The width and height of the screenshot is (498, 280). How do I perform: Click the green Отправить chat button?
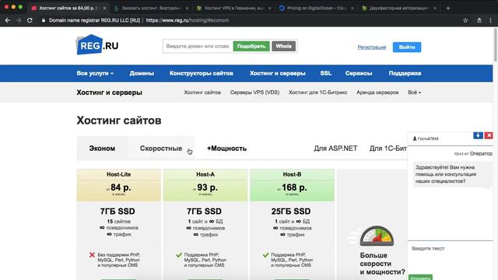coord(420,278)
